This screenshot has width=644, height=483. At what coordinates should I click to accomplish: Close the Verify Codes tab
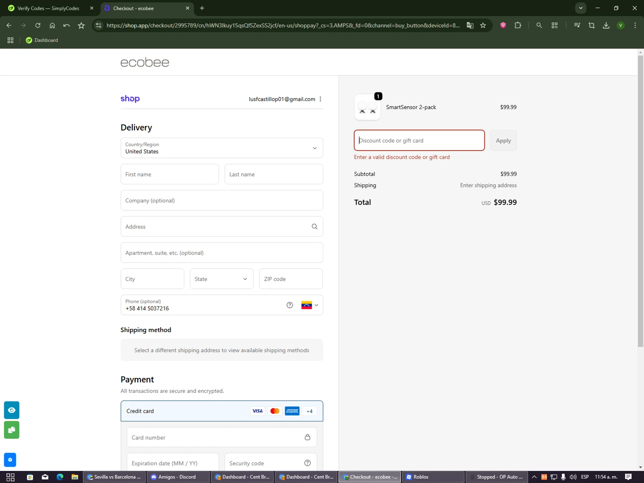click(x=91, y=8)
